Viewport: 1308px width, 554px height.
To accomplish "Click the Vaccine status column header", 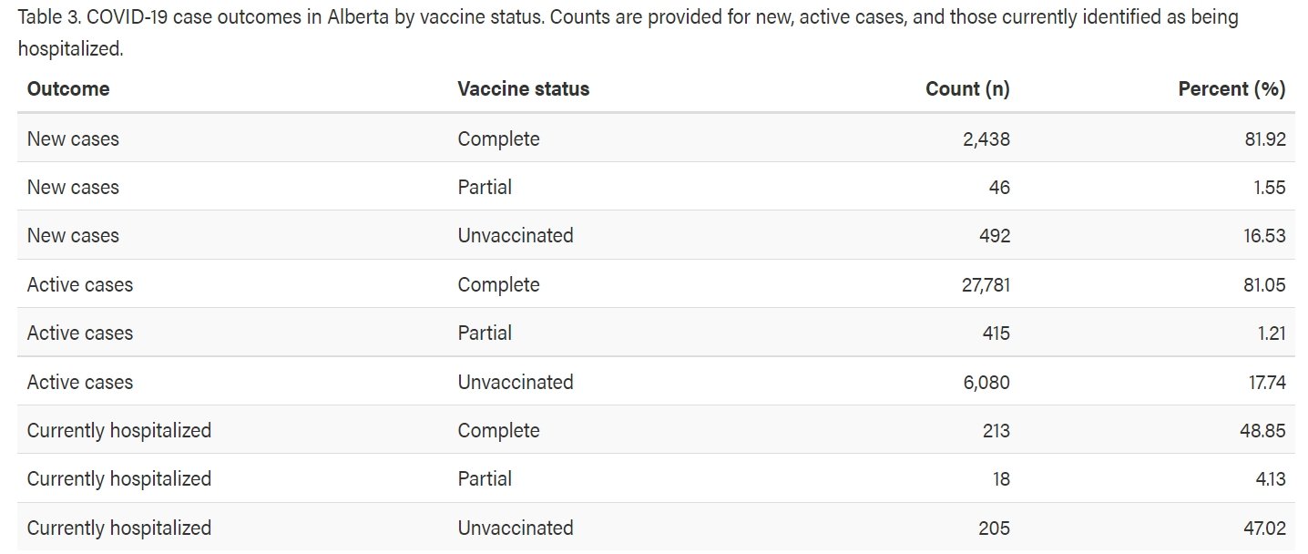I will coord(523,89).
